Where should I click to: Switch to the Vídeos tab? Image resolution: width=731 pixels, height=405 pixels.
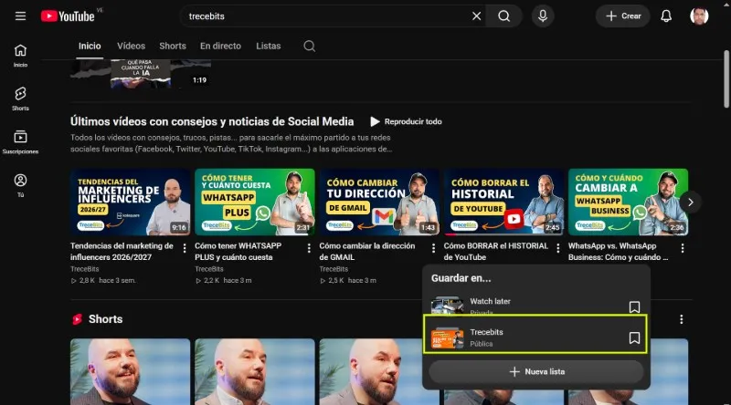131,47
